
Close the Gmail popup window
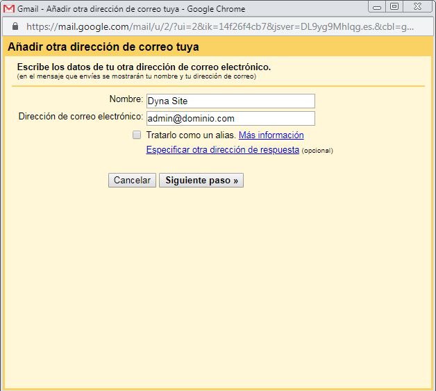pos(419,6)
